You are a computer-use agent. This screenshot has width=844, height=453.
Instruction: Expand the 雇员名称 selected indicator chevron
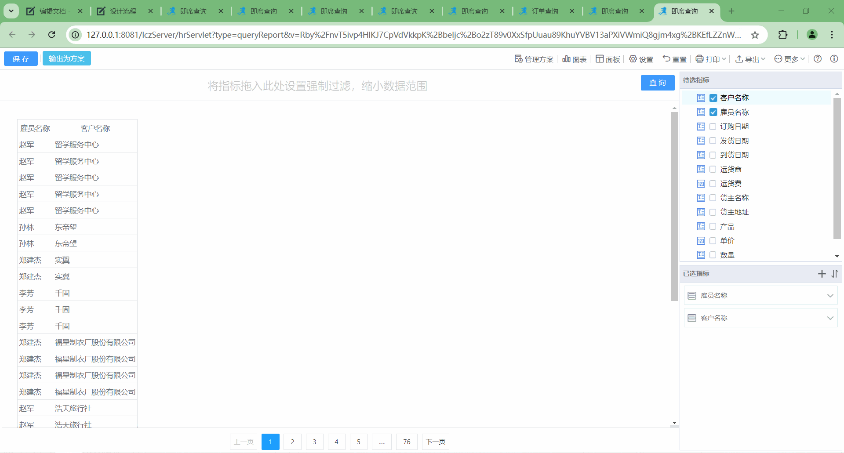click(830, 296)
